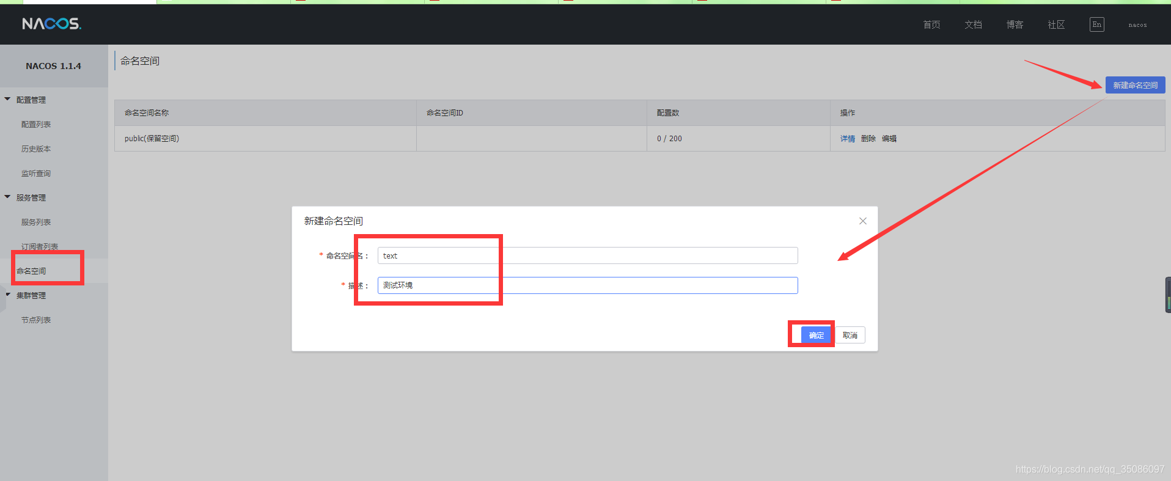Open 详情 for the public namespace
Screen dimensions: 1171x481
click(847, 139)
